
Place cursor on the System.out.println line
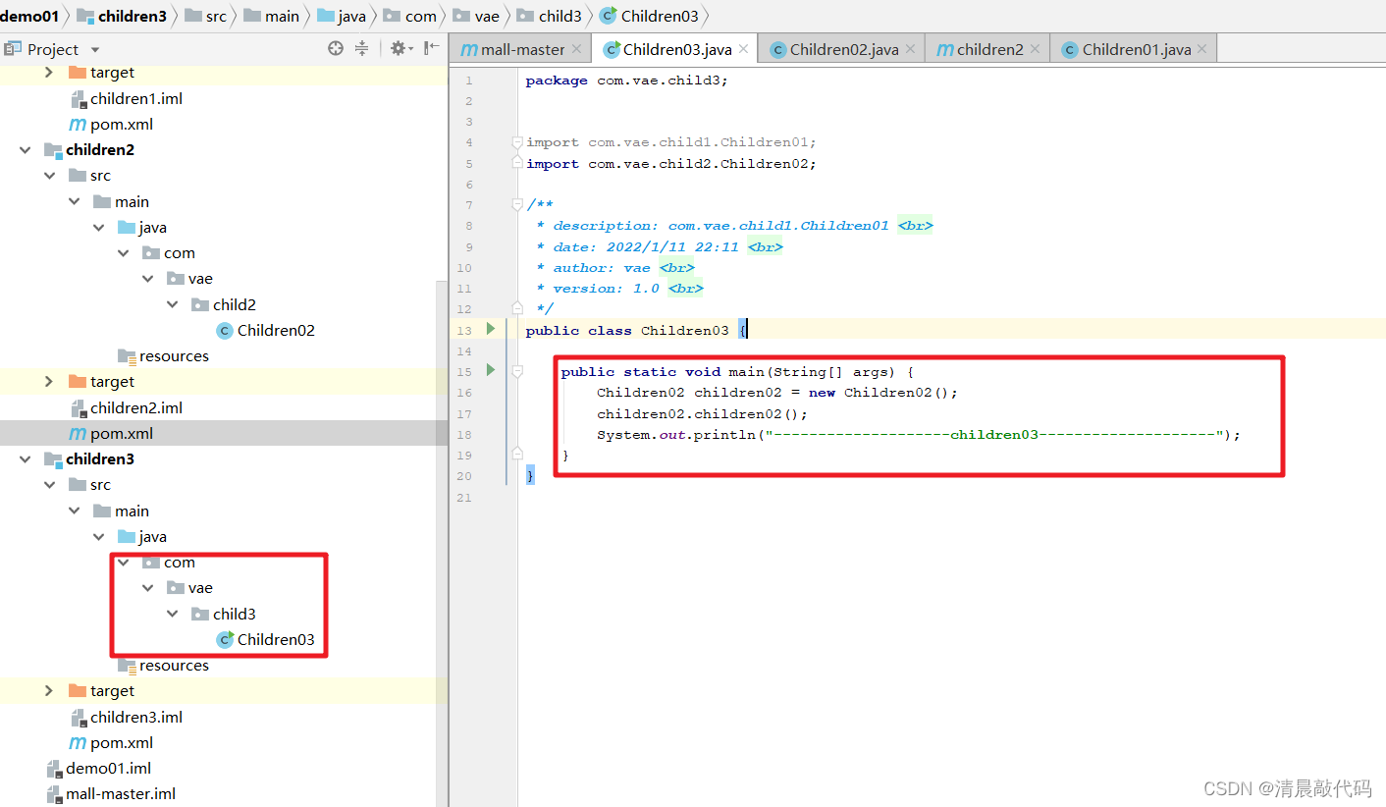[919, 434]
